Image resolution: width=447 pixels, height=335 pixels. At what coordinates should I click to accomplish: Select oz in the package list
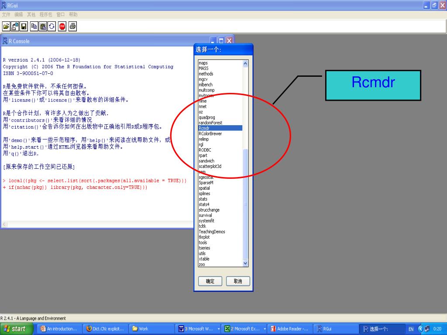(x=220, y=112)
